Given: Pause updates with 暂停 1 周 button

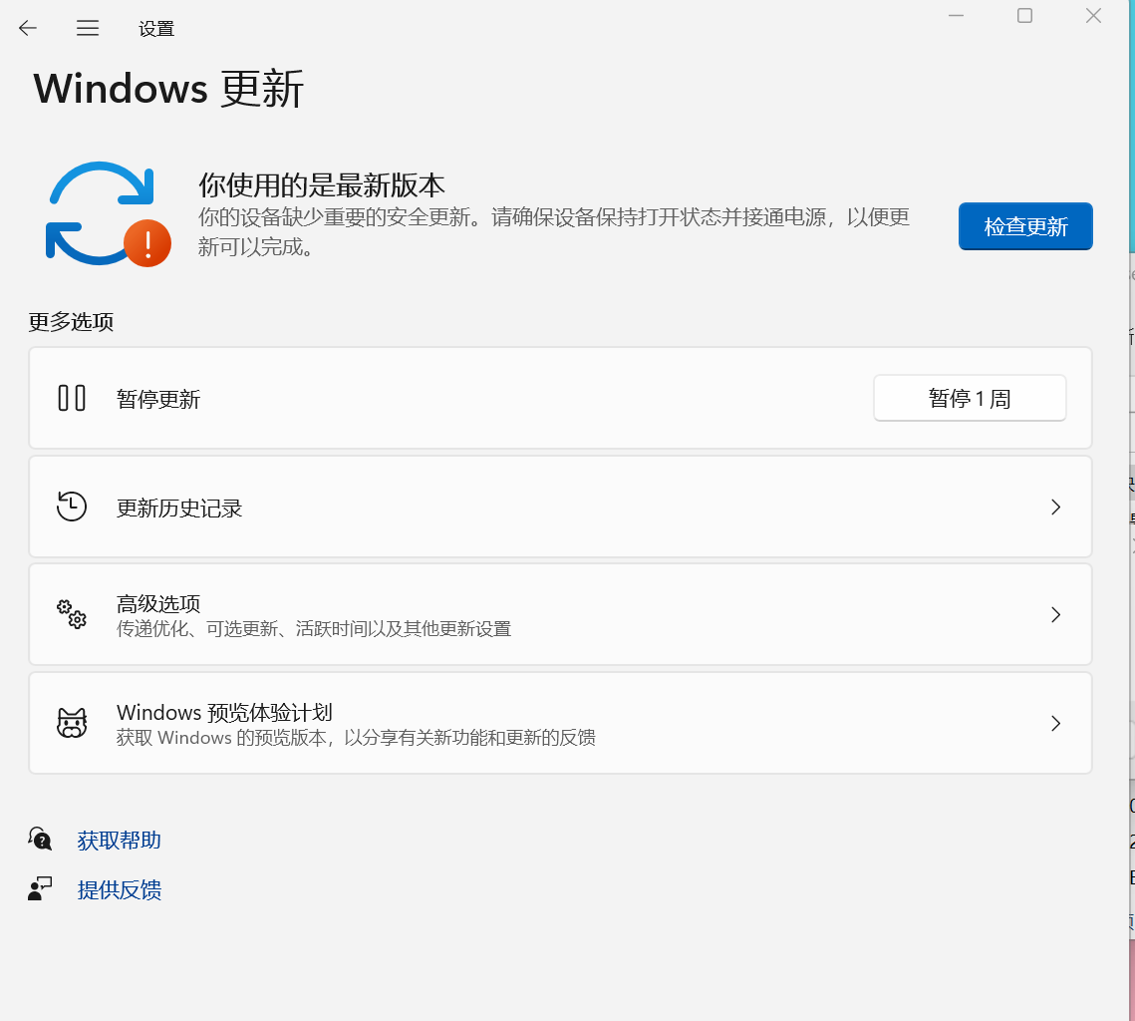Looking at the screenshot, I should click(970, 398).
